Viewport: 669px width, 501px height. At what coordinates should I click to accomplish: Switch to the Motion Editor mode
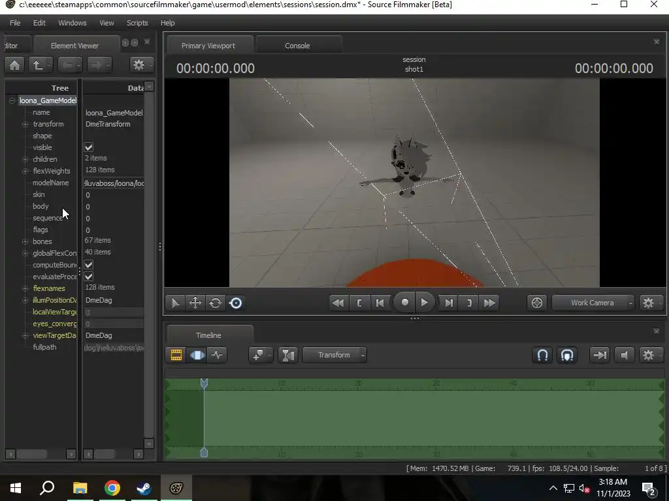(x=197, y=355)
